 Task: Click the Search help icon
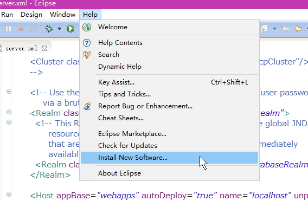coord(87,55)
